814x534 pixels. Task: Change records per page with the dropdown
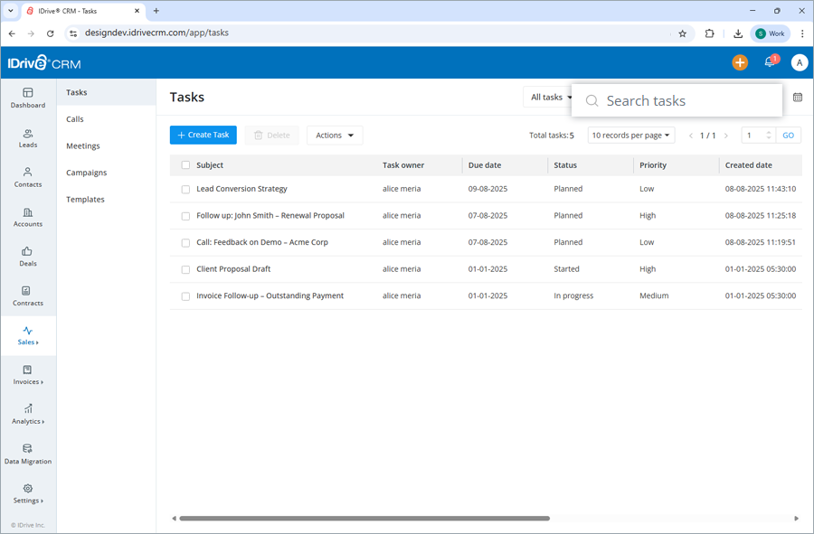click(x=630, y=135)
